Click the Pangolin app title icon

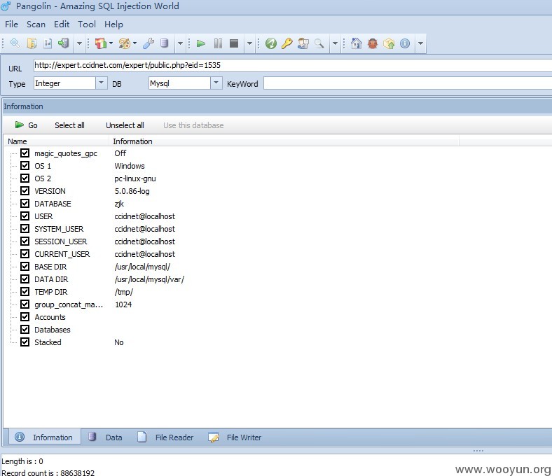coord(6,6)
